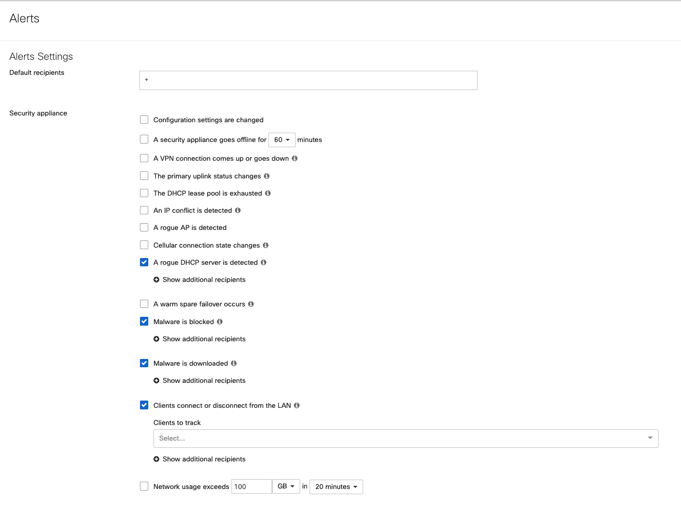The image size is (681, 515).
Task: Open the GB unit dropdown
Action: (x=286, y=486)
